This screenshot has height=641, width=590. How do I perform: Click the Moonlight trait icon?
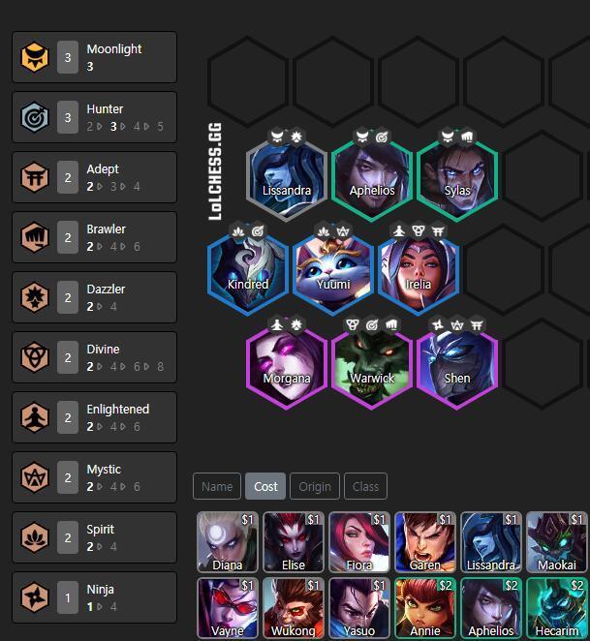click(35, 57)
